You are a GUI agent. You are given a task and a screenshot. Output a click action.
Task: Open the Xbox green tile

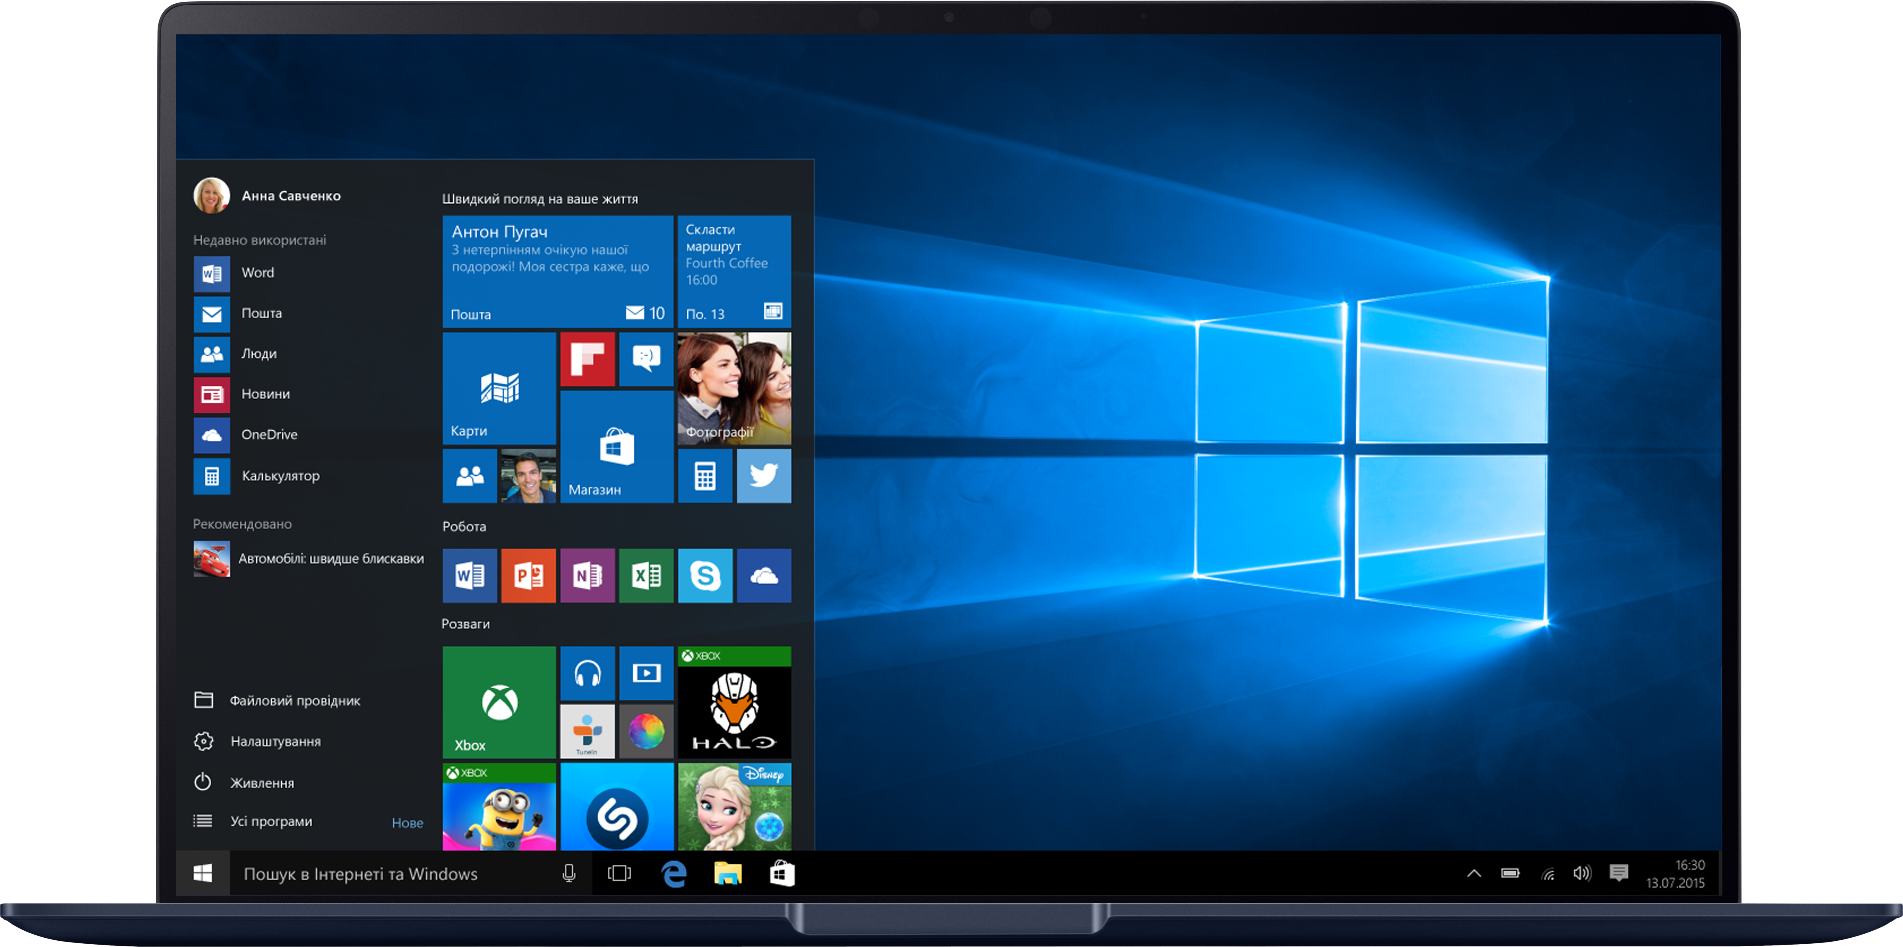499,702
